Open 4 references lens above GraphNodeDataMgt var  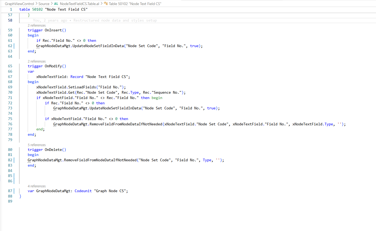click(37, 186)
